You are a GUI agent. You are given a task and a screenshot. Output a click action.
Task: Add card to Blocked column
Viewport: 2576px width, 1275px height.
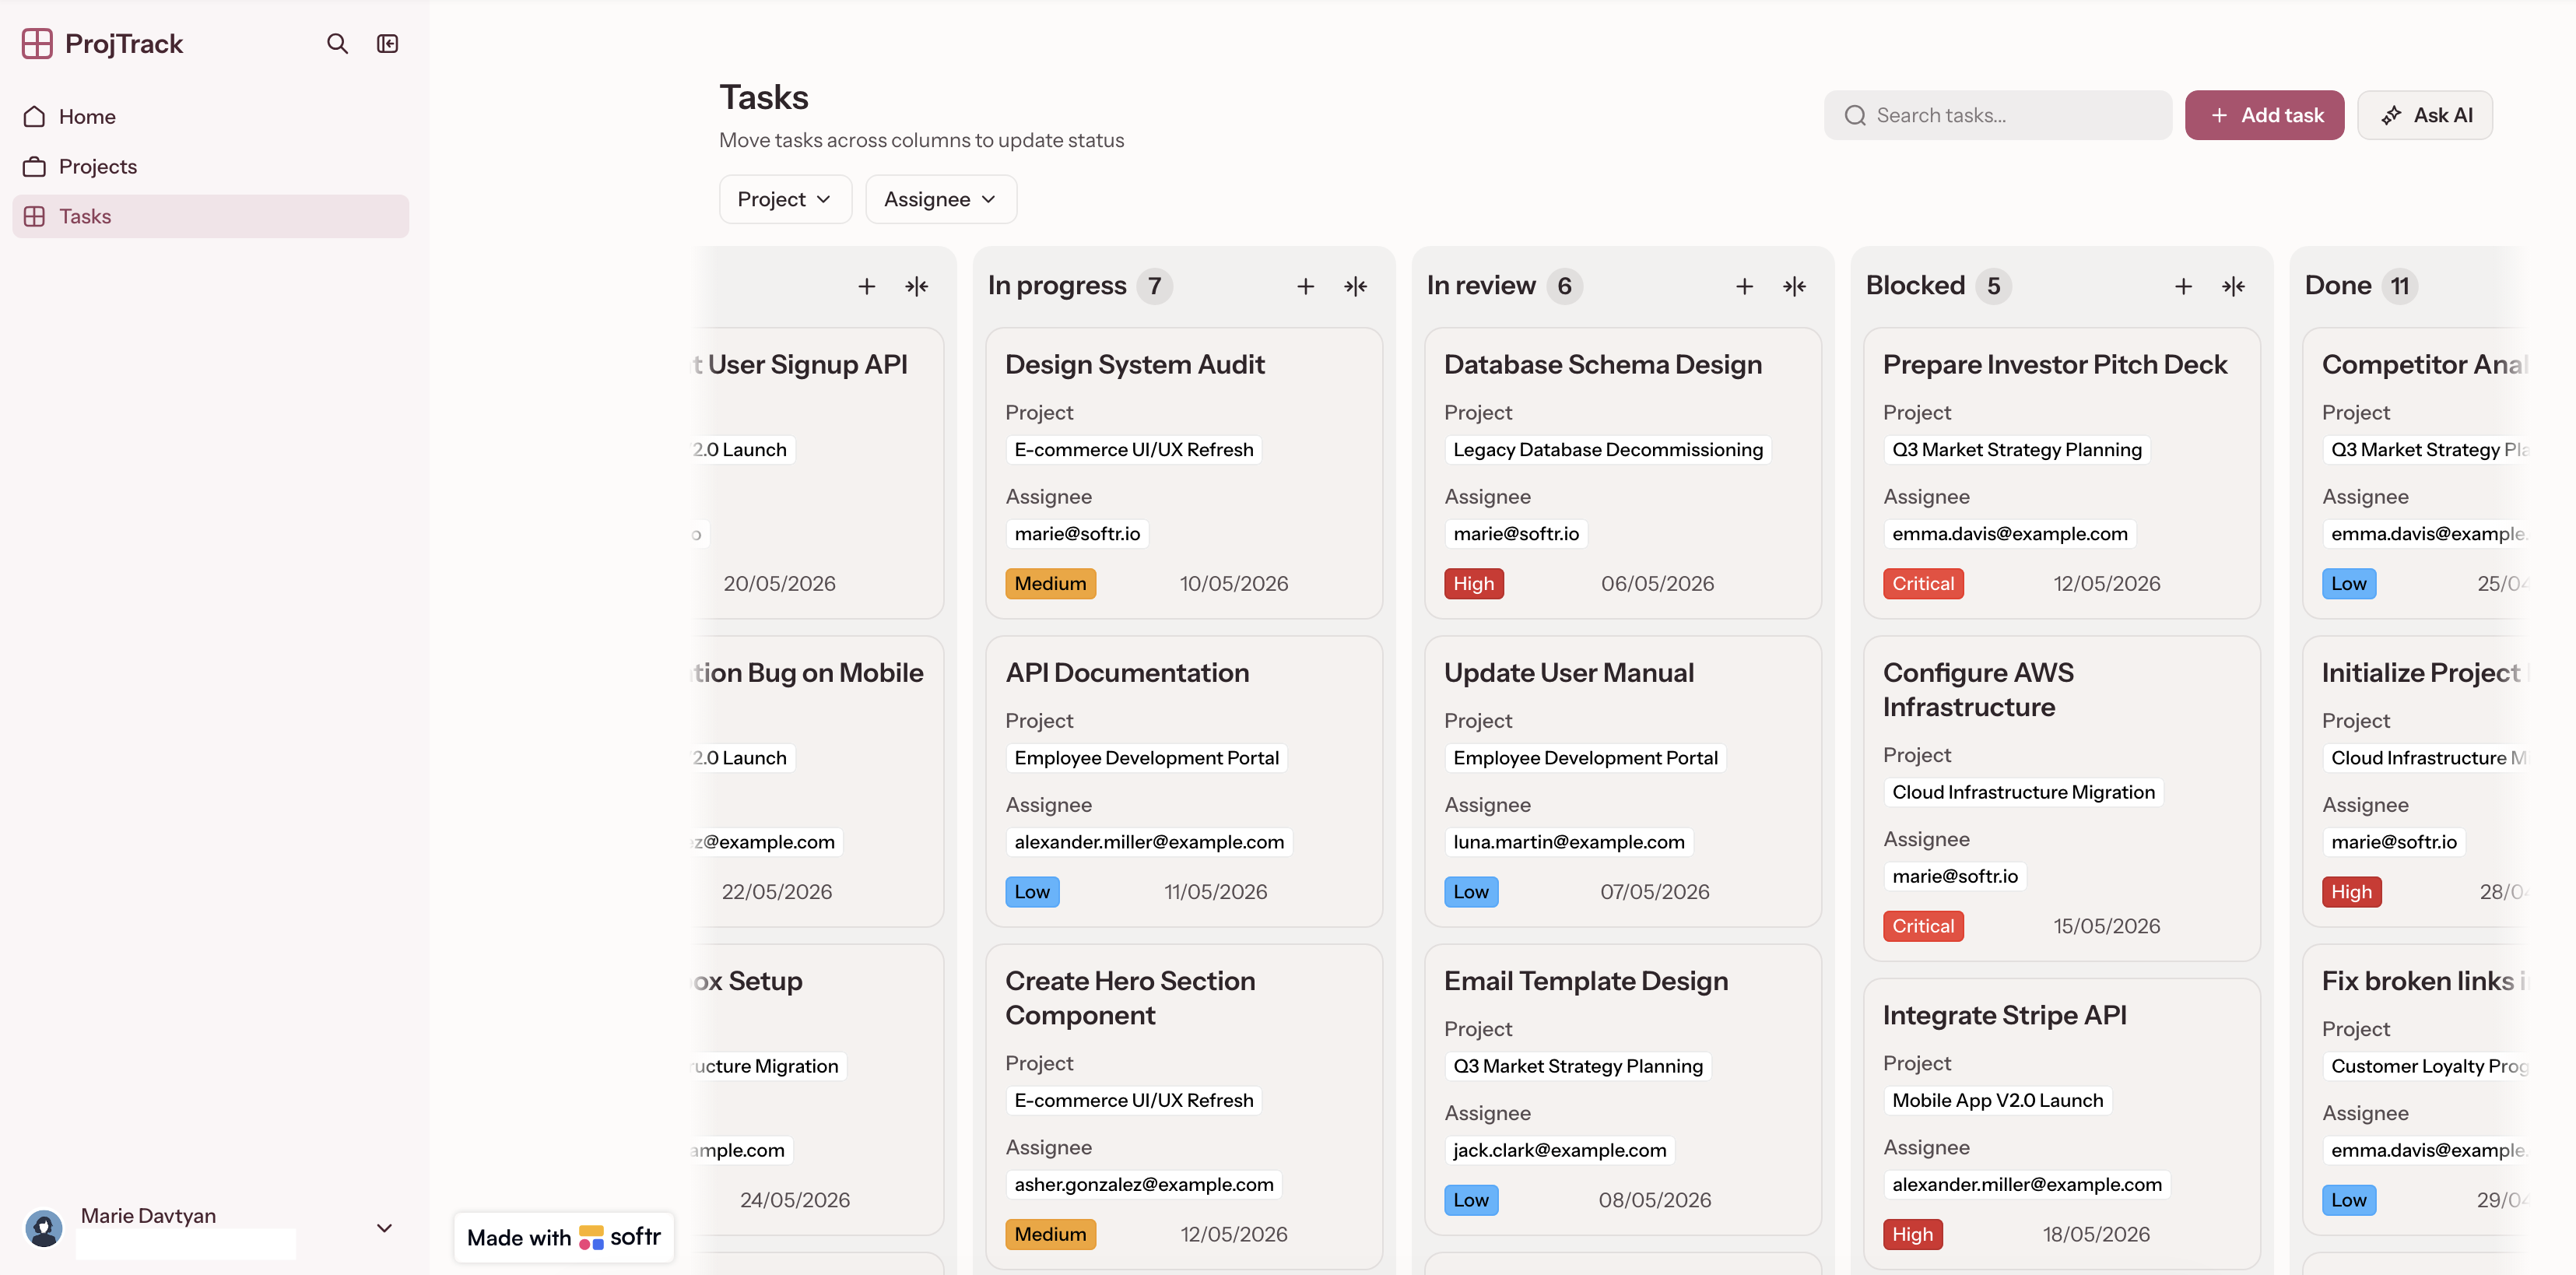click(2183, 286)
